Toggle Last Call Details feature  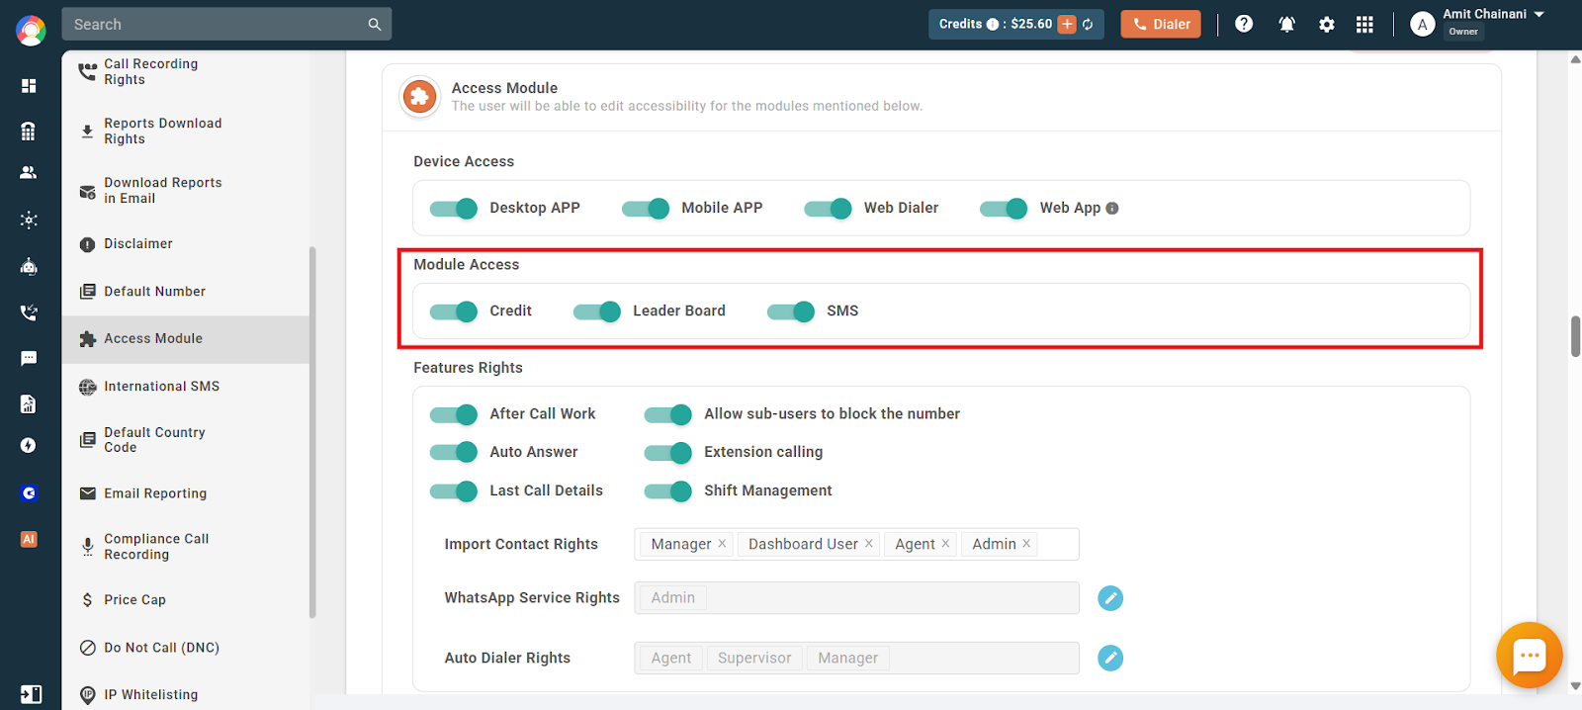click(x=454, y=490)
